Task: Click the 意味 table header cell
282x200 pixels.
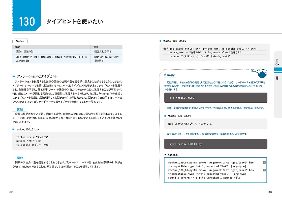Action: click(x=107, y=47)
